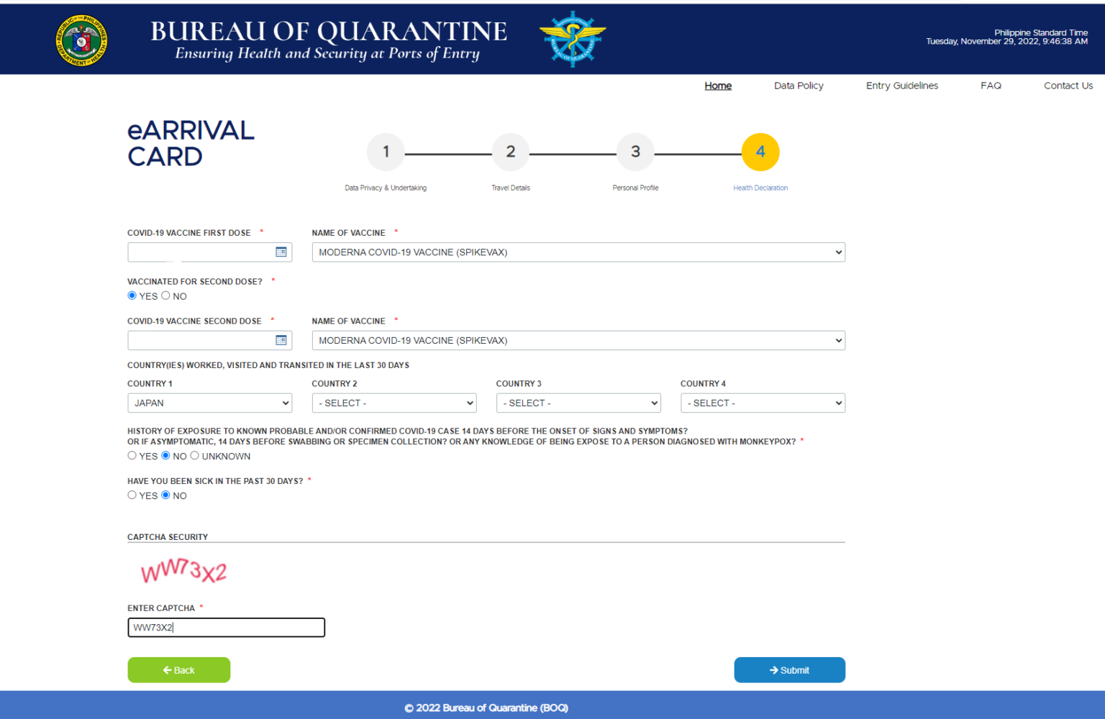Open the Country 1 dropdown showing Japan
Viewport: 1105px width, 719px height.
[x=209, y=403]
